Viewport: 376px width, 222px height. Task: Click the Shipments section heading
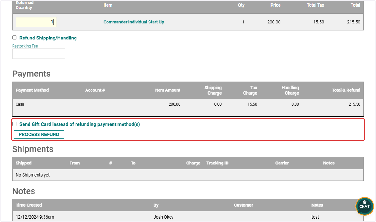pyautogui.click(x=33, y=149)
